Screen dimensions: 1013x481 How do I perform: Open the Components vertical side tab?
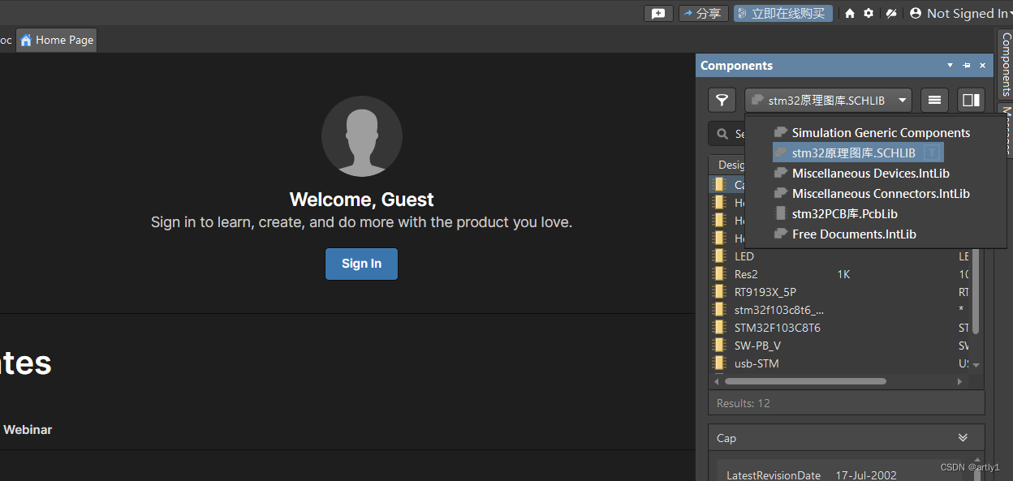tap(1006, 64)
